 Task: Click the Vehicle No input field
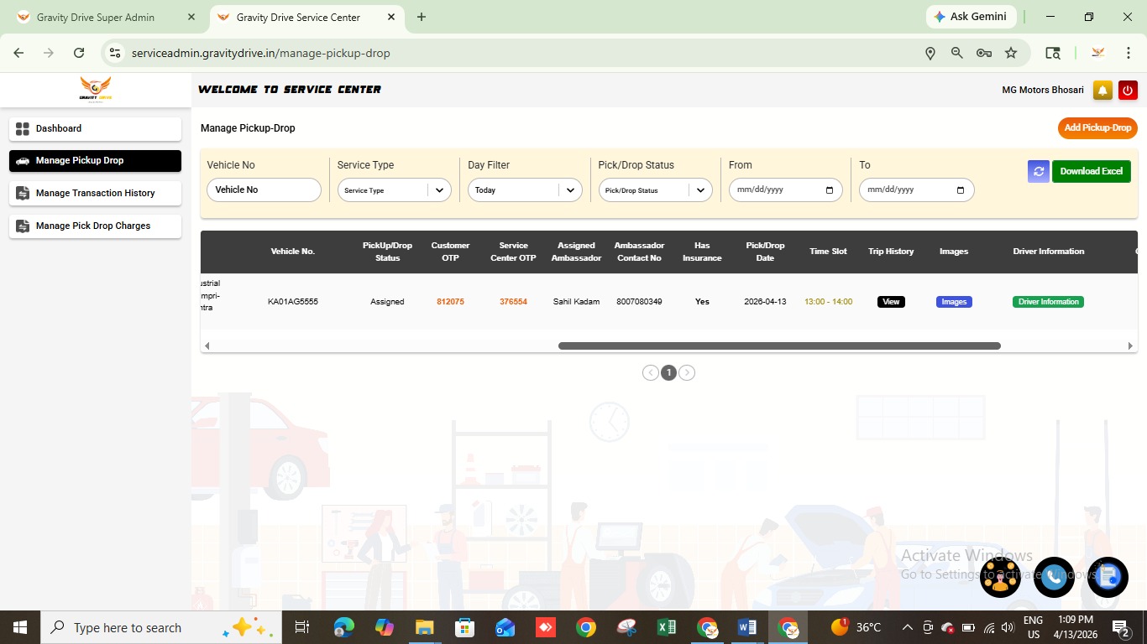point(264,190)
